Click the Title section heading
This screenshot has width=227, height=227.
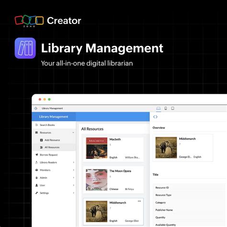pos(155,174)
